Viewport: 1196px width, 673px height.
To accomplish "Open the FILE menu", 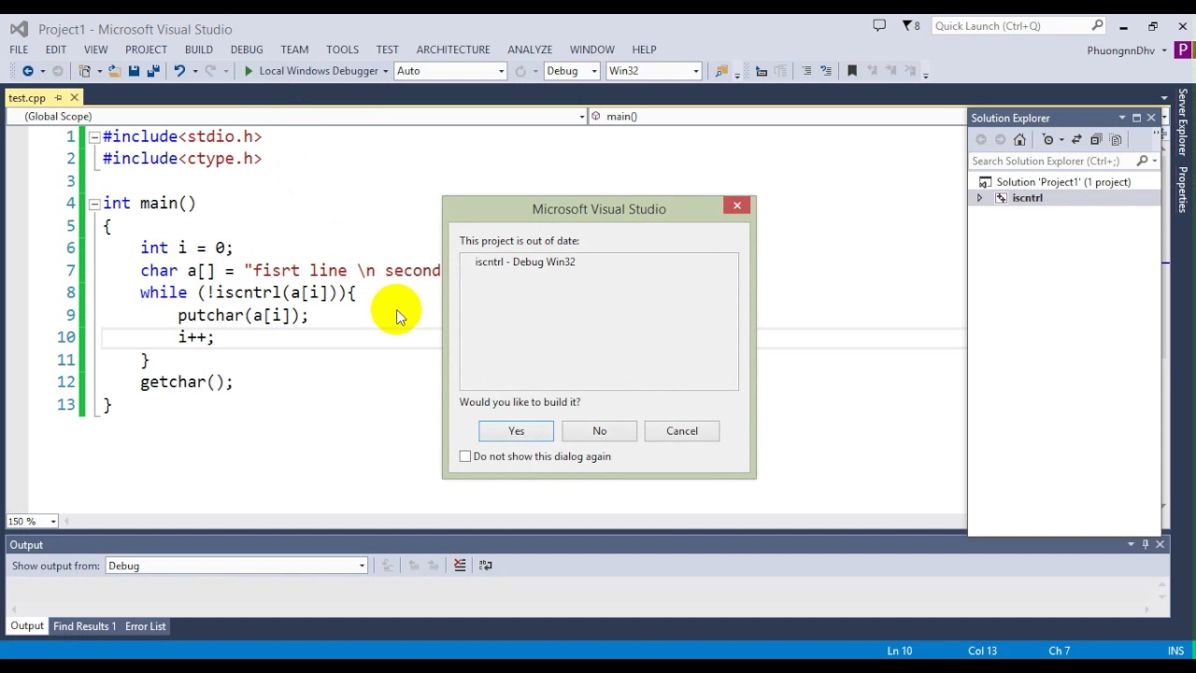I will pyautogui.click(x=19, y=50).
